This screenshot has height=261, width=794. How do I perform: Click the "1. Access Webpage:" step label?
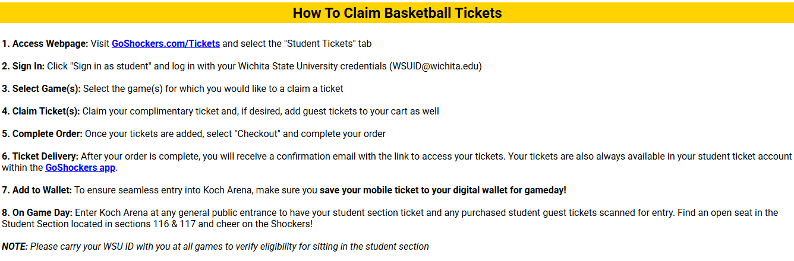click(45, 43)
